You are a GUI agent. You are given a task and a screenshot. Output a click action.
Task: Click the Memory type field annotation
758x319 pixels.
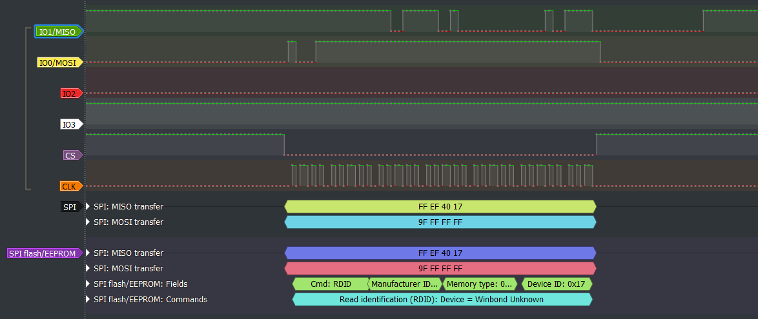480,284
